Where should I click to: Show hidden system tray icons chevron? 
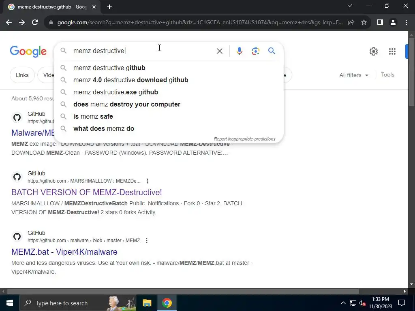(343, 303)
